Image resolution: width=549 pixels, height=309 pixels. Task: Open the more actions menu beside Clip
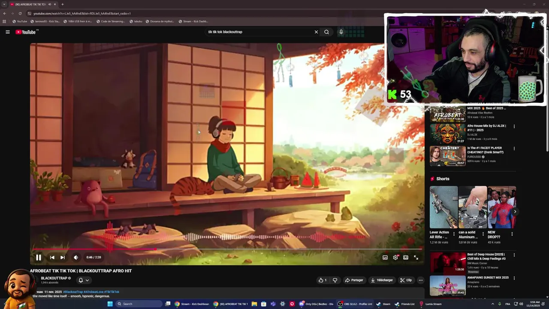[420, 280]
